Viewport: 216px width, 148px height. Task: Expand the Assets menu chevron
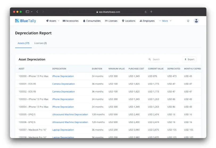pyautogui.click(x=59, y=21)
